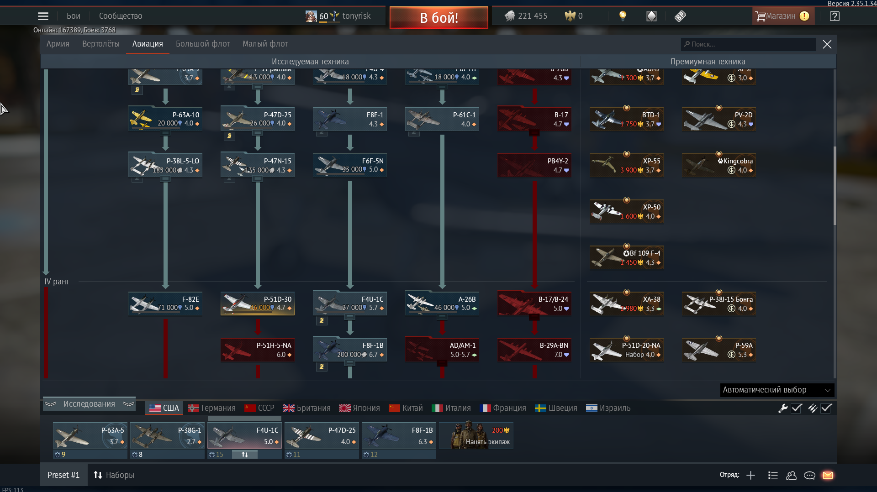The image size is (877, 492).
Task: Select the B-17 bomber card
Action: (534, 119)
